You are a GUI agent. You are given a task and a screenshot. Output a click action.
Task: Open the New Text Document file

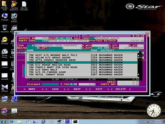pyautogui.click(x=24, y=6)
